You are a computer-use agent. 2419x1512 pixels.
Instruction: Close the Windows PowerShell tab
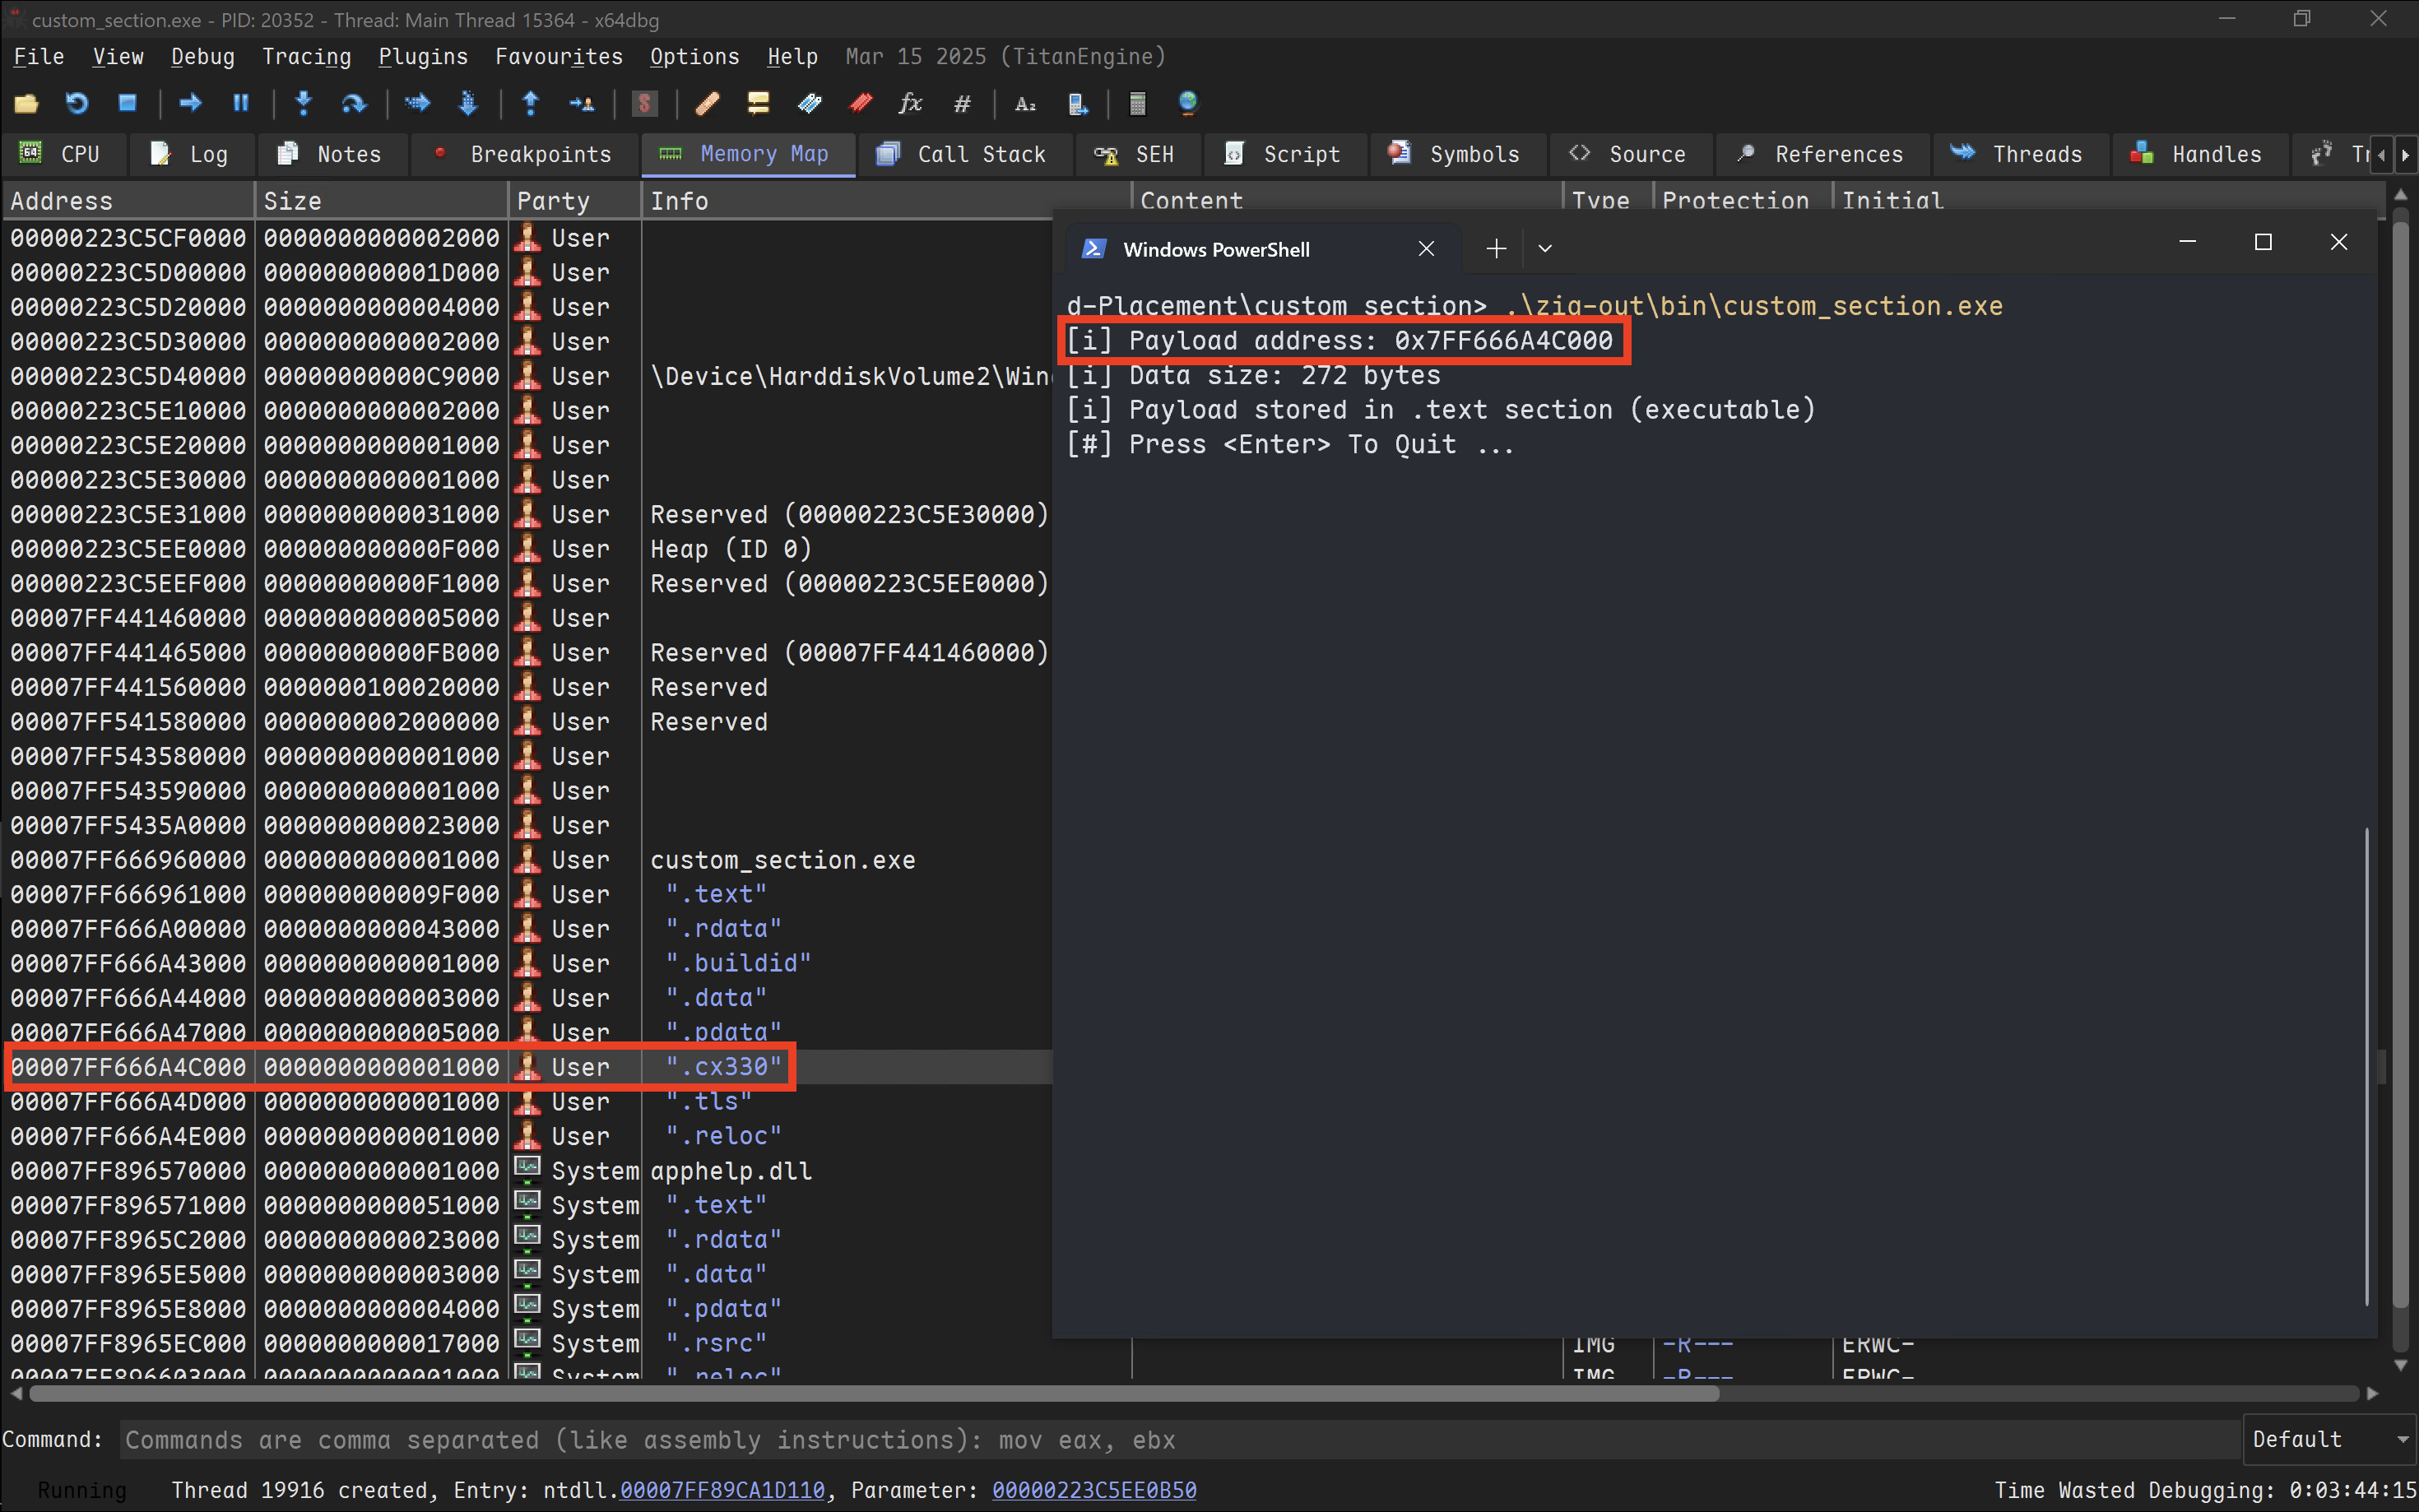pos(1426,249)
